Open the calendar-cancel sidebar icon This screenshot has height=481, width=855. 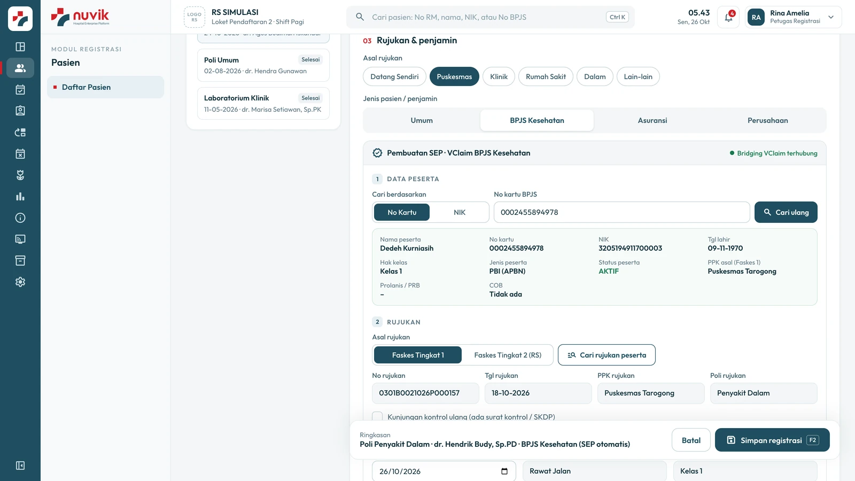pos(20,153)
